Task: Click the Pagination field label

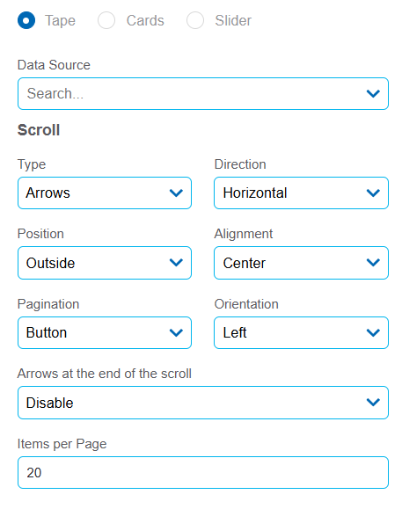Action: (x=48, y=304)
